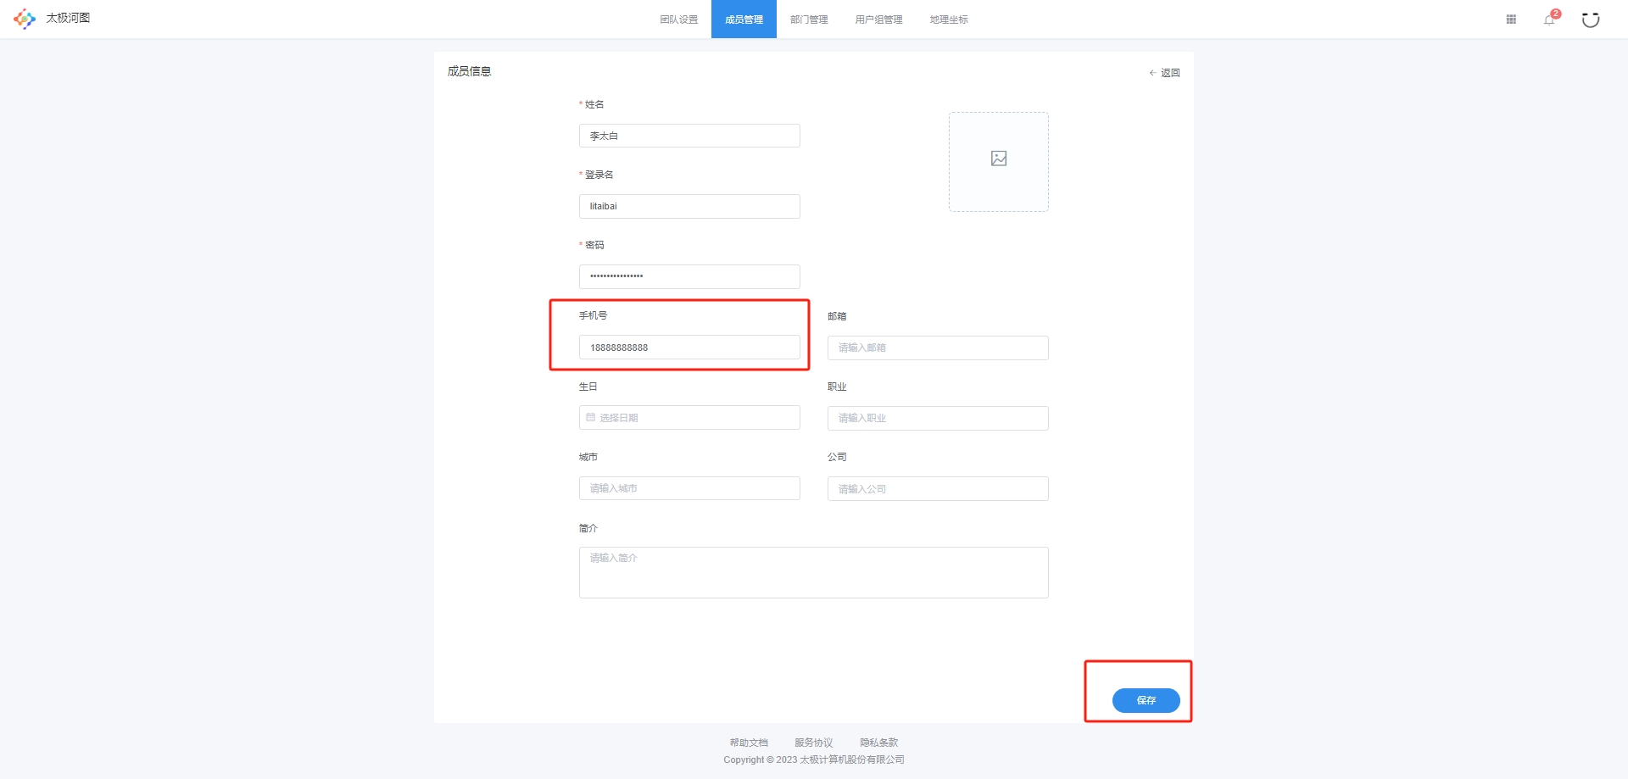Select the 成员管理 tab
1628x779 pixels.
click(x=744, y=19)
